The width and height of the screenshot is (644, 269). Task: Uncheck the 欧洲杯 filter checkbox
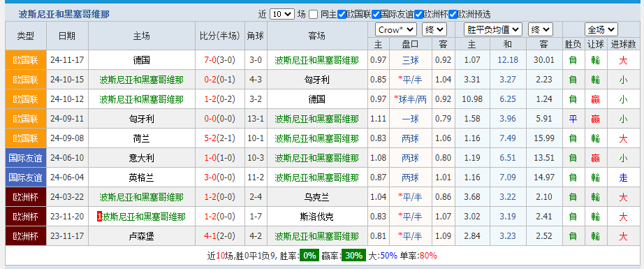tap(418, 15)
